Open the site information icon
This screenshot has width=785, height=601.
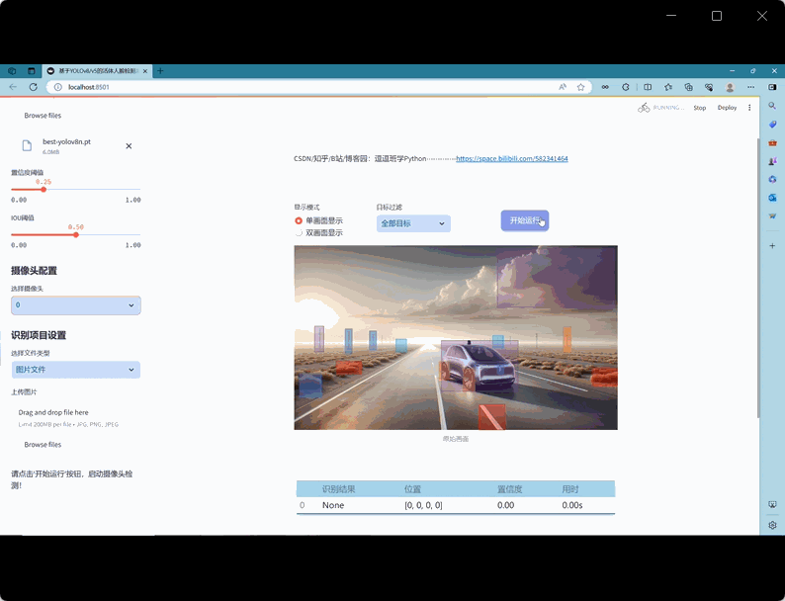coord(58,87)
